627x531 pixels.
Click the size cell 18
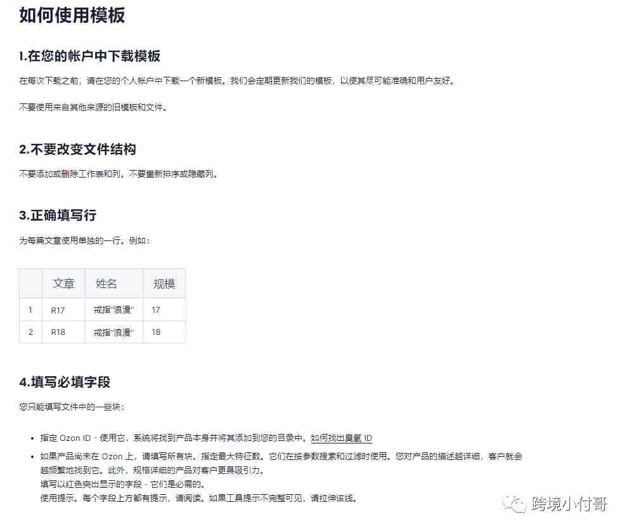164,332
